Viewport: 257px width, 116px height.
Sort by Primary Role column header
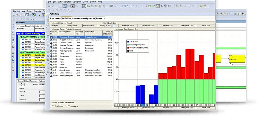pyautogui.click(x=93, y=33)
